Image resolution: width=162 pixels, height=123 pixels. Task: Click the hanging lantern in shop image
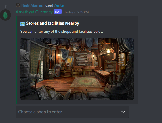(x=108, y=51)
